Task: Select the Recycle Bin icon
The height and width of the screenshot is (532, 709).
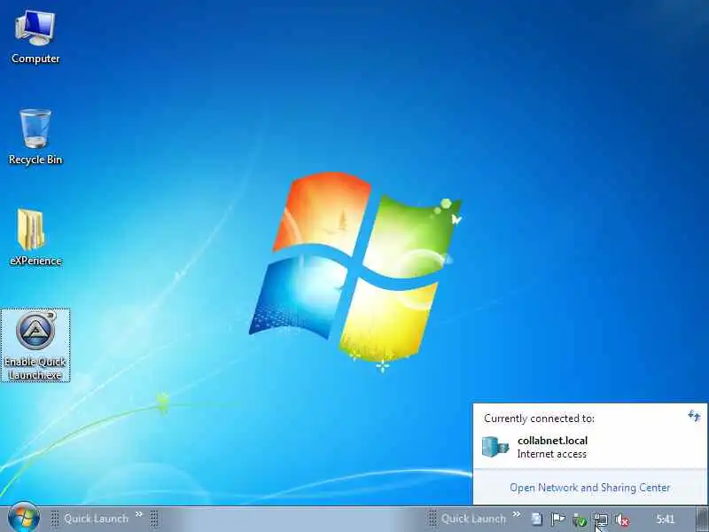Action: click(x=35, y=137)
